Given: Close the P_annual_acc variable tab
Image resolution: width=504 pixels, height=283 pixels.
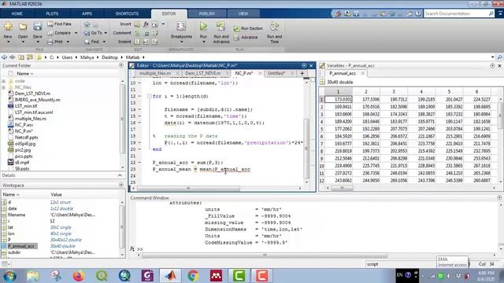Looking at the screenshot, I should pyautogui.click(x=362, y=73).
